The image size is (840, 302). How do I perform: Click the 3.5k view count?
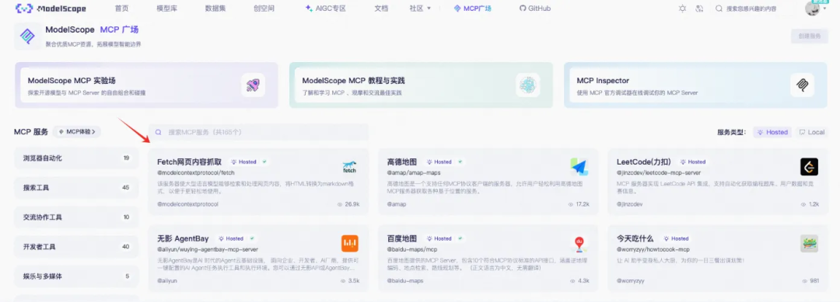350,280
